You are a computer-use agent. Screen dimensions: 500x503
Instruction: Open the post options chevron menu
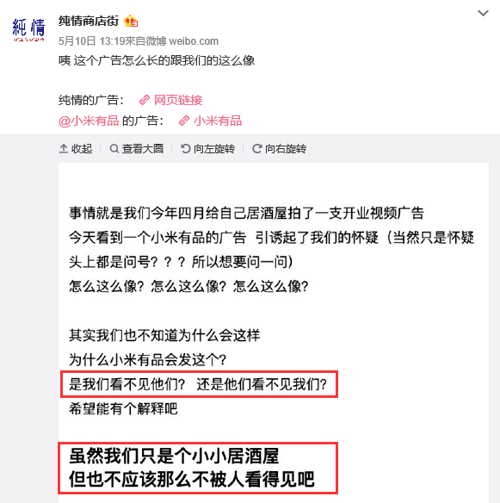(483, 13)
